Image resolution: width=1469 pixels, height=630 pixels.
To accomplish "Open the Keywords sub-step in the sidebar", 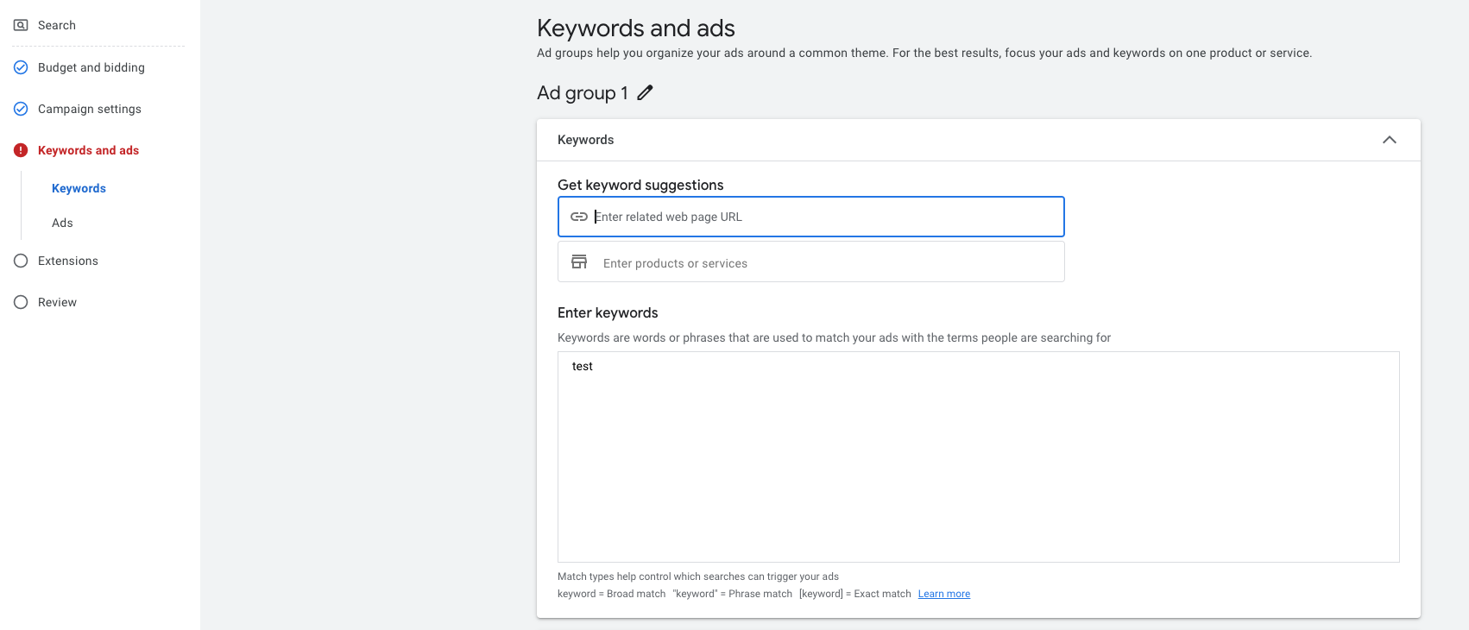I will coord(79,188).
